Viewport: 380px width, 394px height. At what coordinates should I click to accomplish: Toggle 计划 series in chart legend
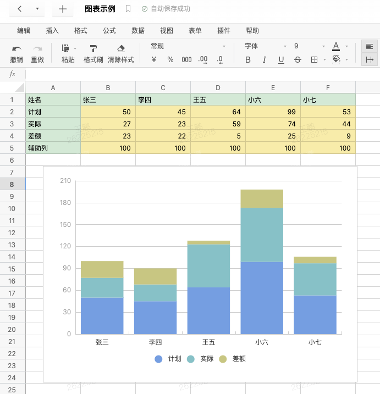coord(168,359)
